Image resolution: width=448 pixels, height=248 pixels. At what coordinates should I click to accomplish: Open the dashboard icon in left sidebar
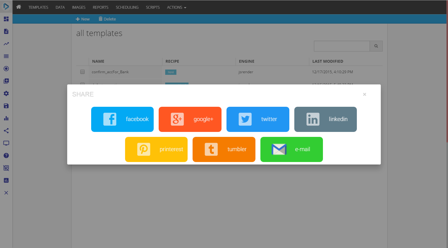coord(6,19)
